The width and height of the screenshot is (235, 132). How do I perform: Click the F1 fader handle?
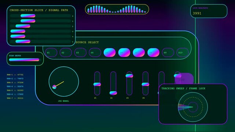tap(97, 84)
